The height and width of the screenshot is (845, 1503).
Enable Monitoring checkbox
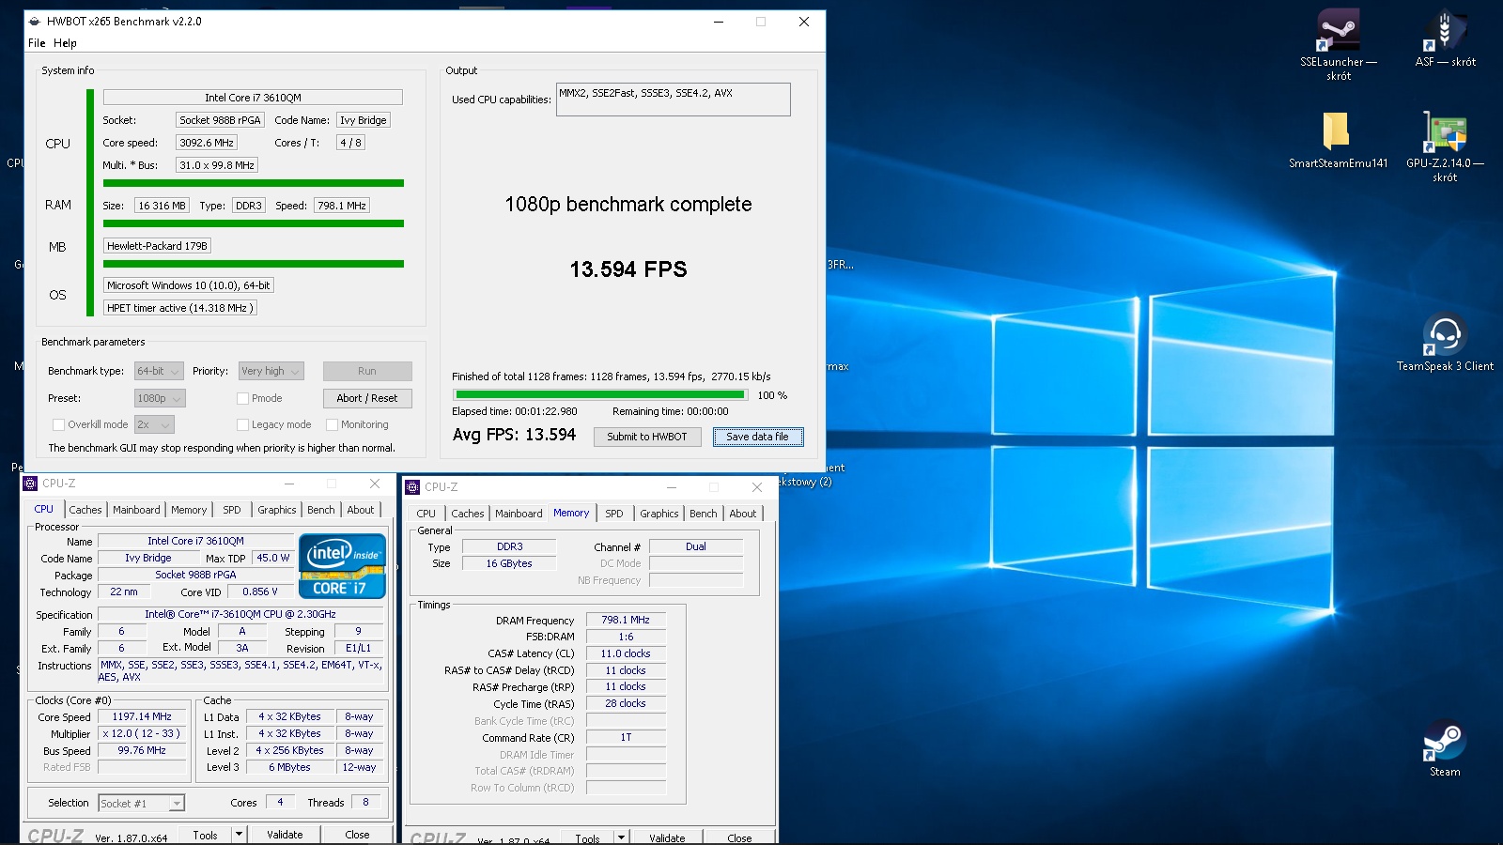(x=332, y=424)
